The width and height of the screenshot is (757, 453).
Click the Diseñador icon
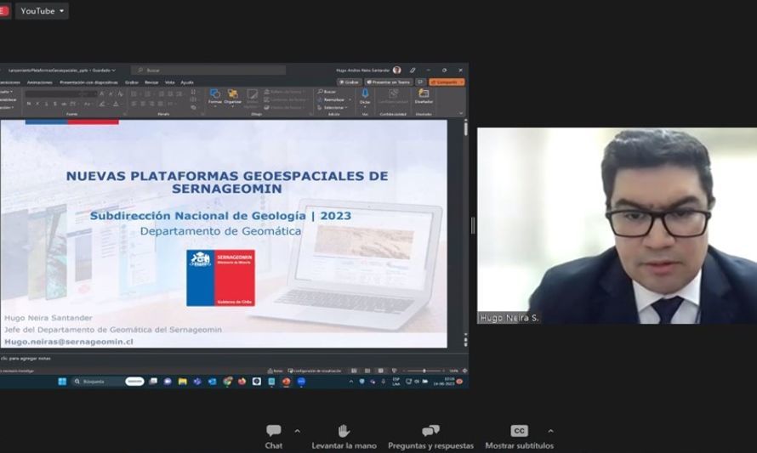(x=424, y=97)
